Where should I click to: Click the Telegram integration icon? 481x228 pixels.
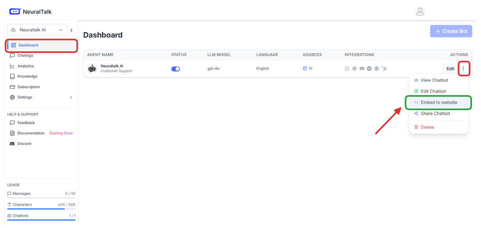(x=369, y=69)
